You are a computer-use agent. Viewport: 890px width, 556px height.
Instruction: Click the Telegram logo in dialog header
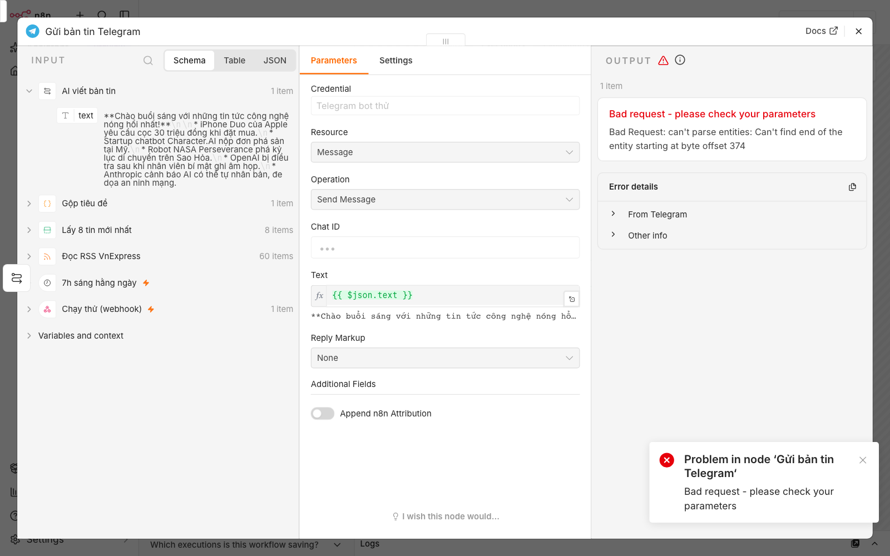(33, 31)
